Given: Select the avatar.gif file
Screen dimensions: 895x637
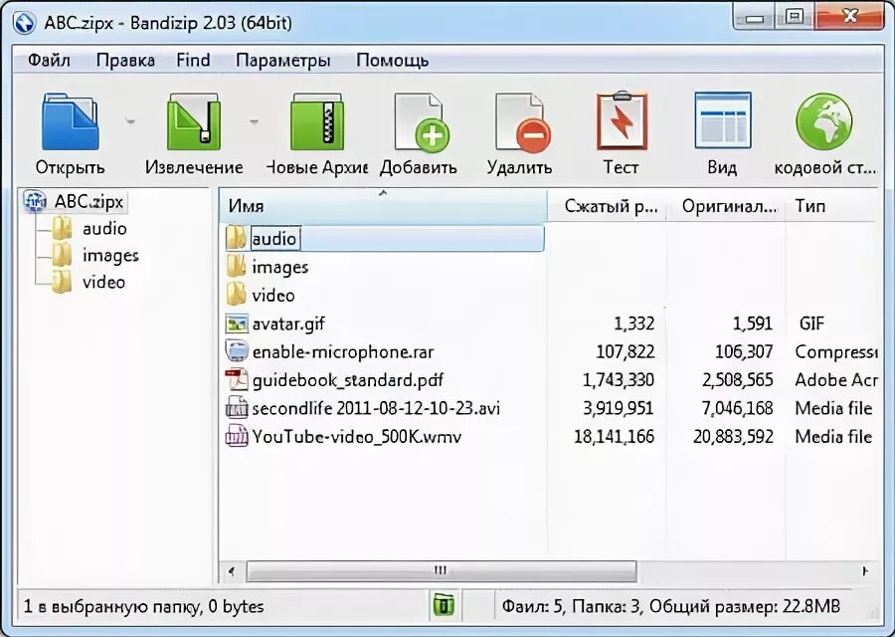Looking at the screenshot, I should 288,323.
